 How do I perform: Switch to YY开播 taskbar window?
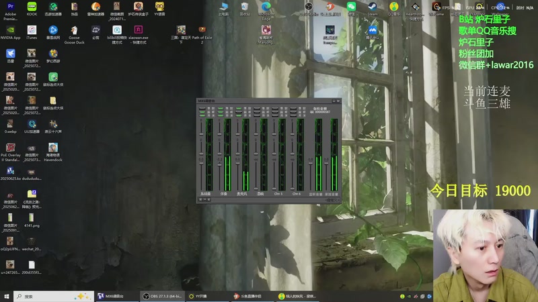[208, 296]
